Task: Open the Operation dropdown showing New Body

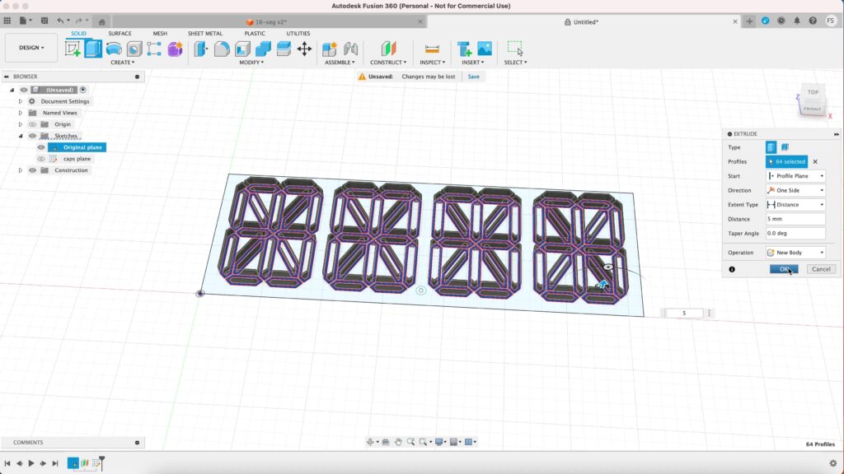Action: pyautogui.click(x=795, y=253)
